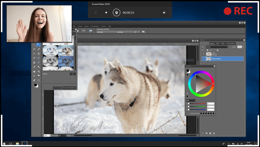Click Als neuen Stil speichern button
This screenshot has height=147, width=260.
coord(69,88)
